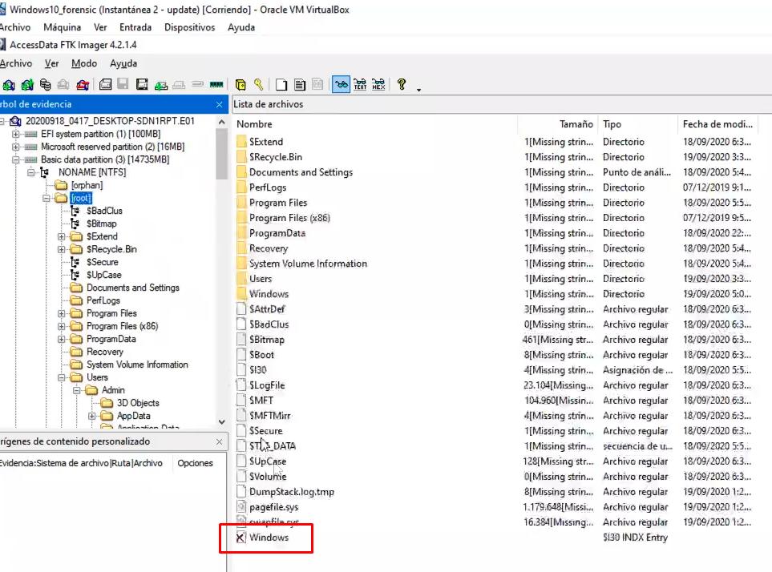This screenshot has height=572, width=772.
Task: Click Opciones column header
Action: pyautogui.click(x=195, y=463)
